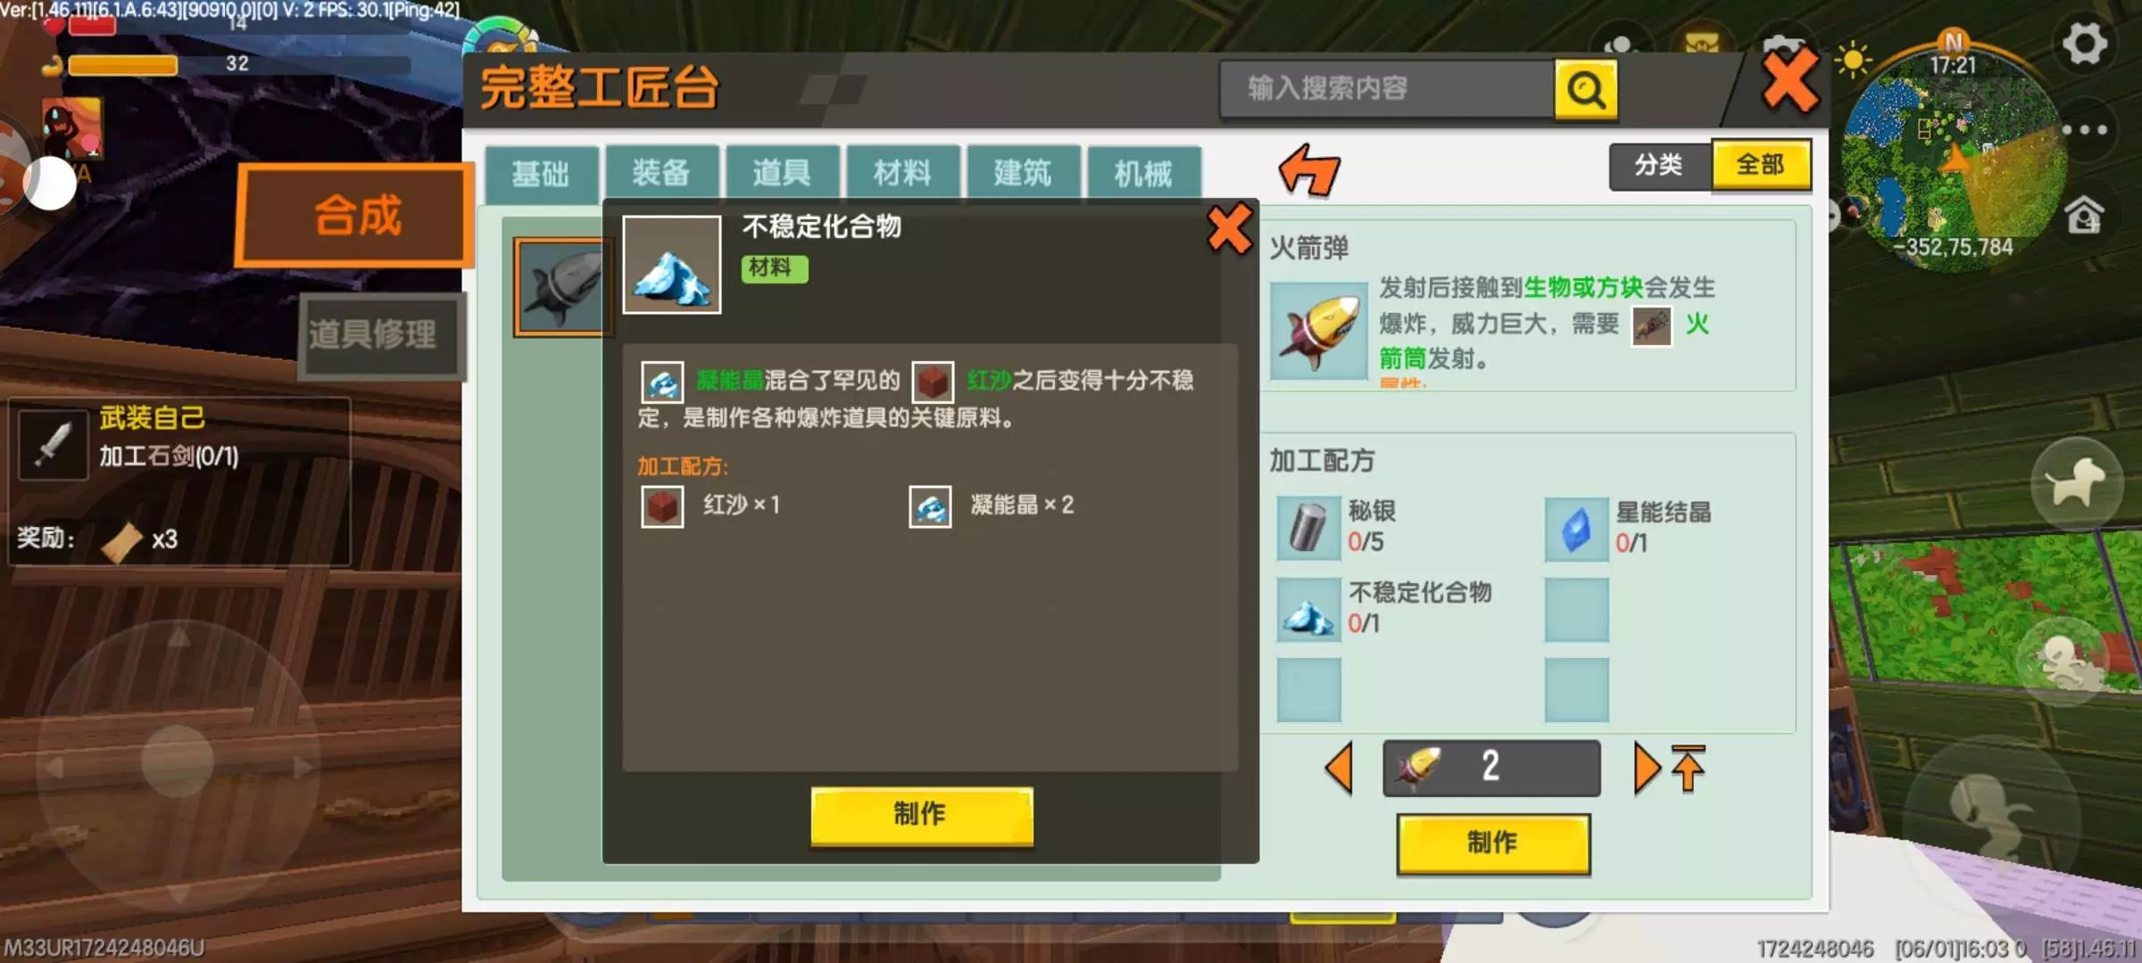Increase craft quantity with right arrow
The height and width of the screenshot is (963, 2142).
pyautogui.click(x=1645, y=768)
